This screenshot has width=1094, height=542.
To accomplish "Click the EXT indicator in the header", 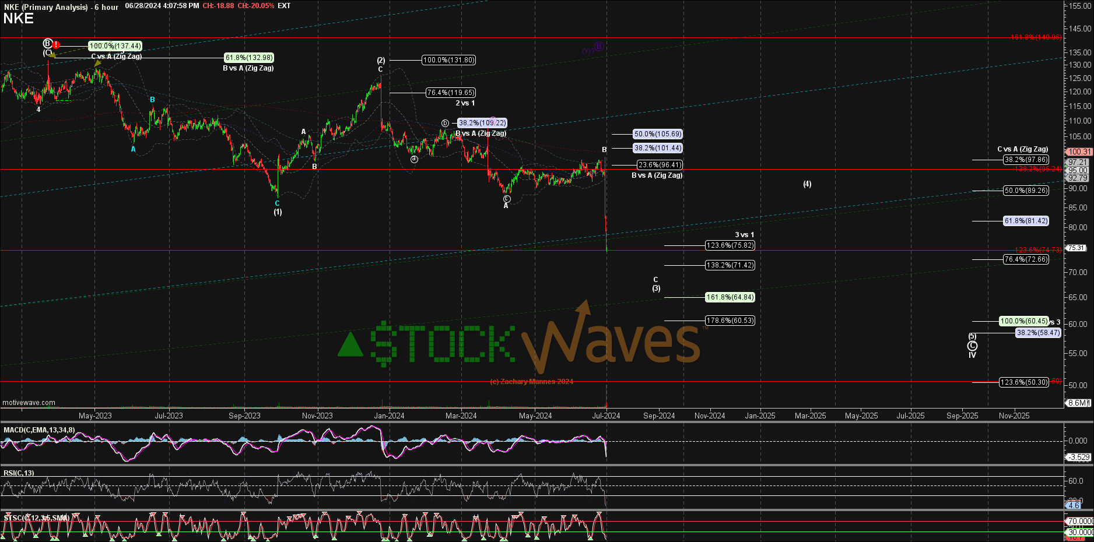I will 284,6.
